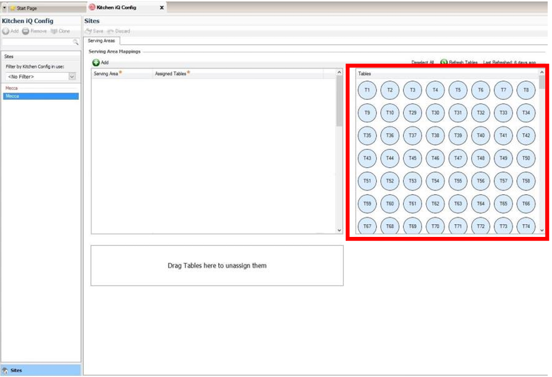
Task: Click the search magnifier icon in sidebar
Action: pos(76,42)
